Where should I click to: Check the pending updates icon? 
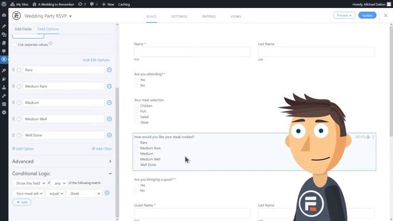tap(82, 4)
